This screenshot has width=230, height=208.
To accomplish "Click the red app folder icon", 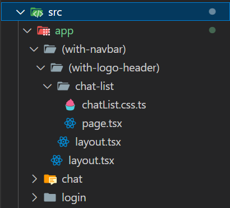I will pyautogui.click(x=44, y=31).
